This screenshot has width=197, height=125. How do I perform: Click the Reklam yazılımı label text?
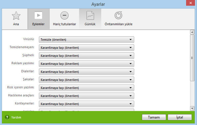tap(23, 63)
